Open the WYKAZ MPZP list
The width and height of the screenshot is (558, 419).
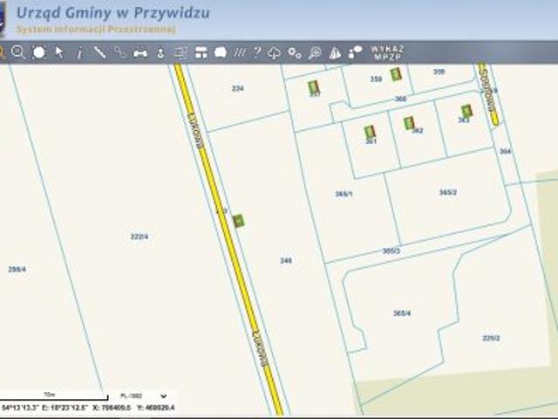coord(387,52)
